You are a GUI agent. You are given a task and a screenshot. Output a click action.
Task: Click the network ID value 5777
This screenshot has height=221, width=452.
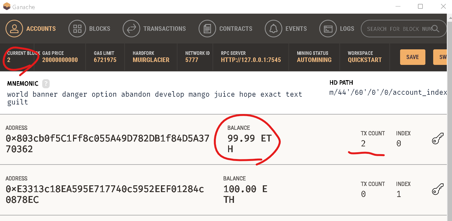tap(191, 60)
